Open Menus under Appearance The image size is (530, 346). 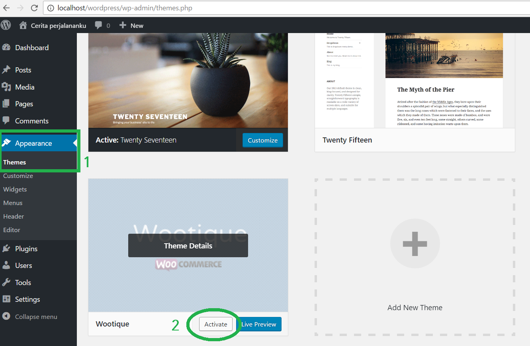[x=13, y=203]
